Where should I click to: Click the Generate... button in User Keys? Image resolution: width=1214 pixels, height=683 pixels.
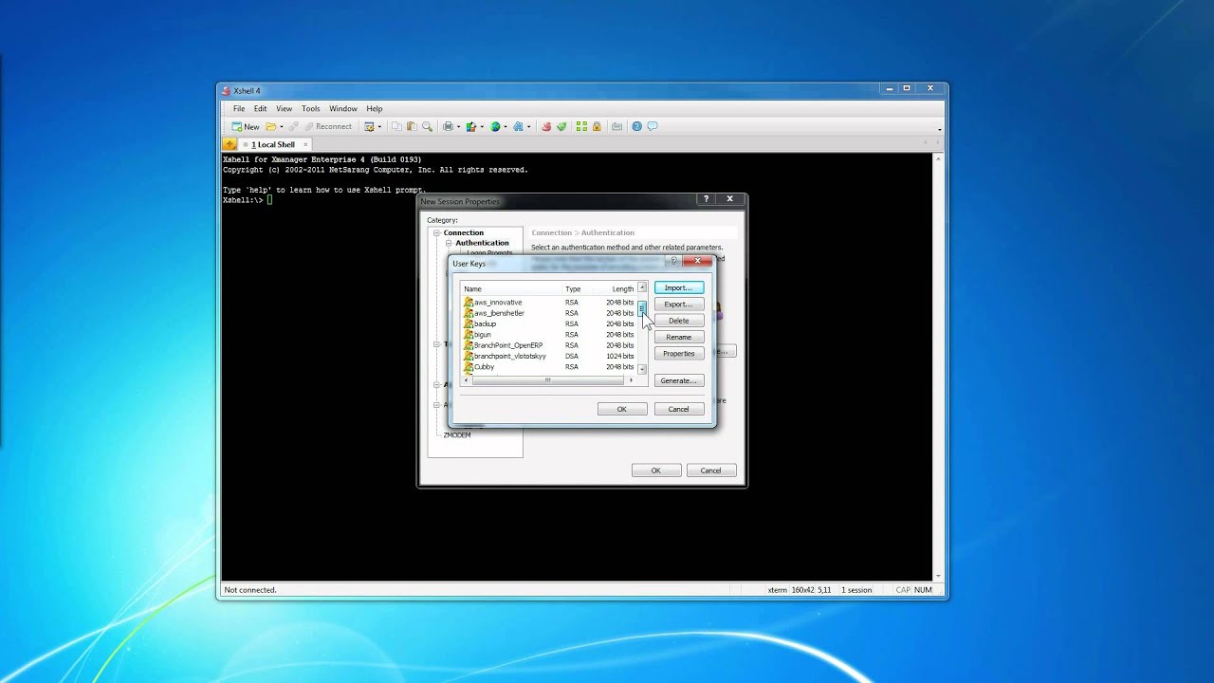click(x=679, y=380)
